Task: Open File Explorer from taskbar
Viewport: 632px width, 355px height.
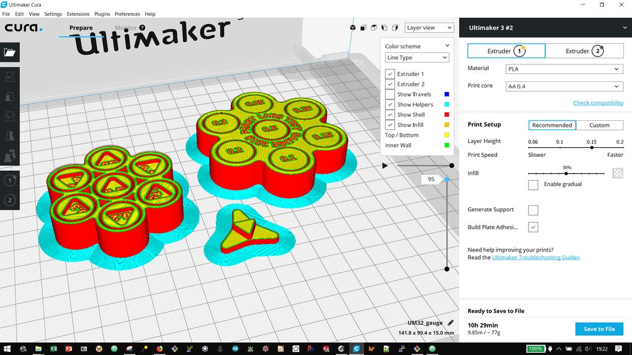Action: pos(38,349)
